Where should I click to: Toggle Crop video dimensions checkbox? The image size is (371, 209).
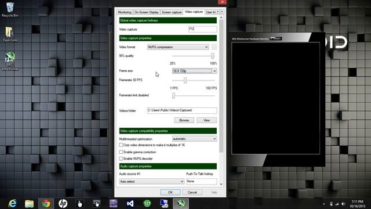(121, 145)
